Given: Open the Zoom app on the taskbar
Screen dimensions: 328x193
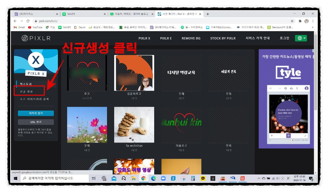Looking at the screenshot, I should click(x=163, y=178).
